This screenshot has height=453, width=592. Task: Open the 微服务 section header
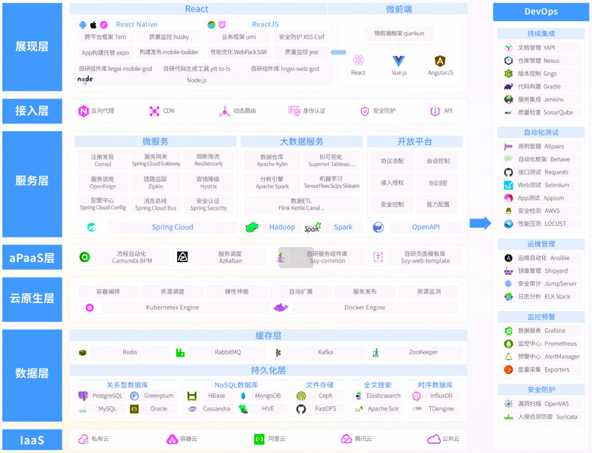(x=155, y=141)
